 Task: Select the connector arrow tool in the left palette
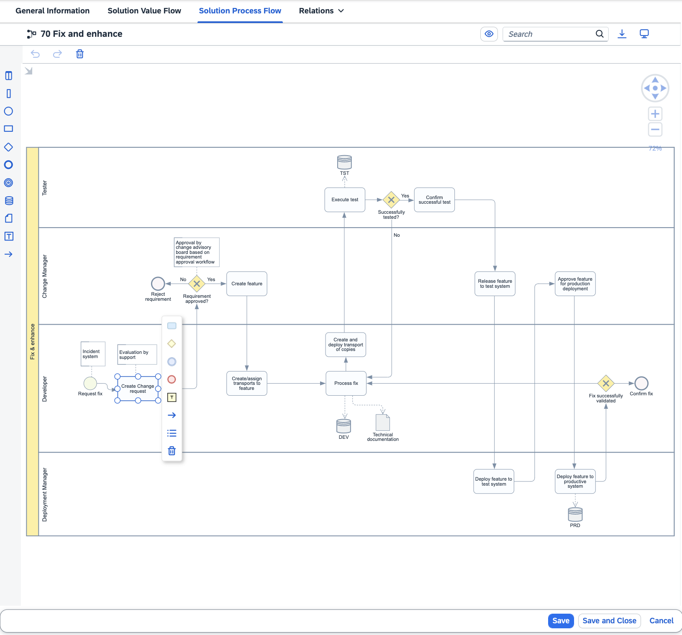8,254
